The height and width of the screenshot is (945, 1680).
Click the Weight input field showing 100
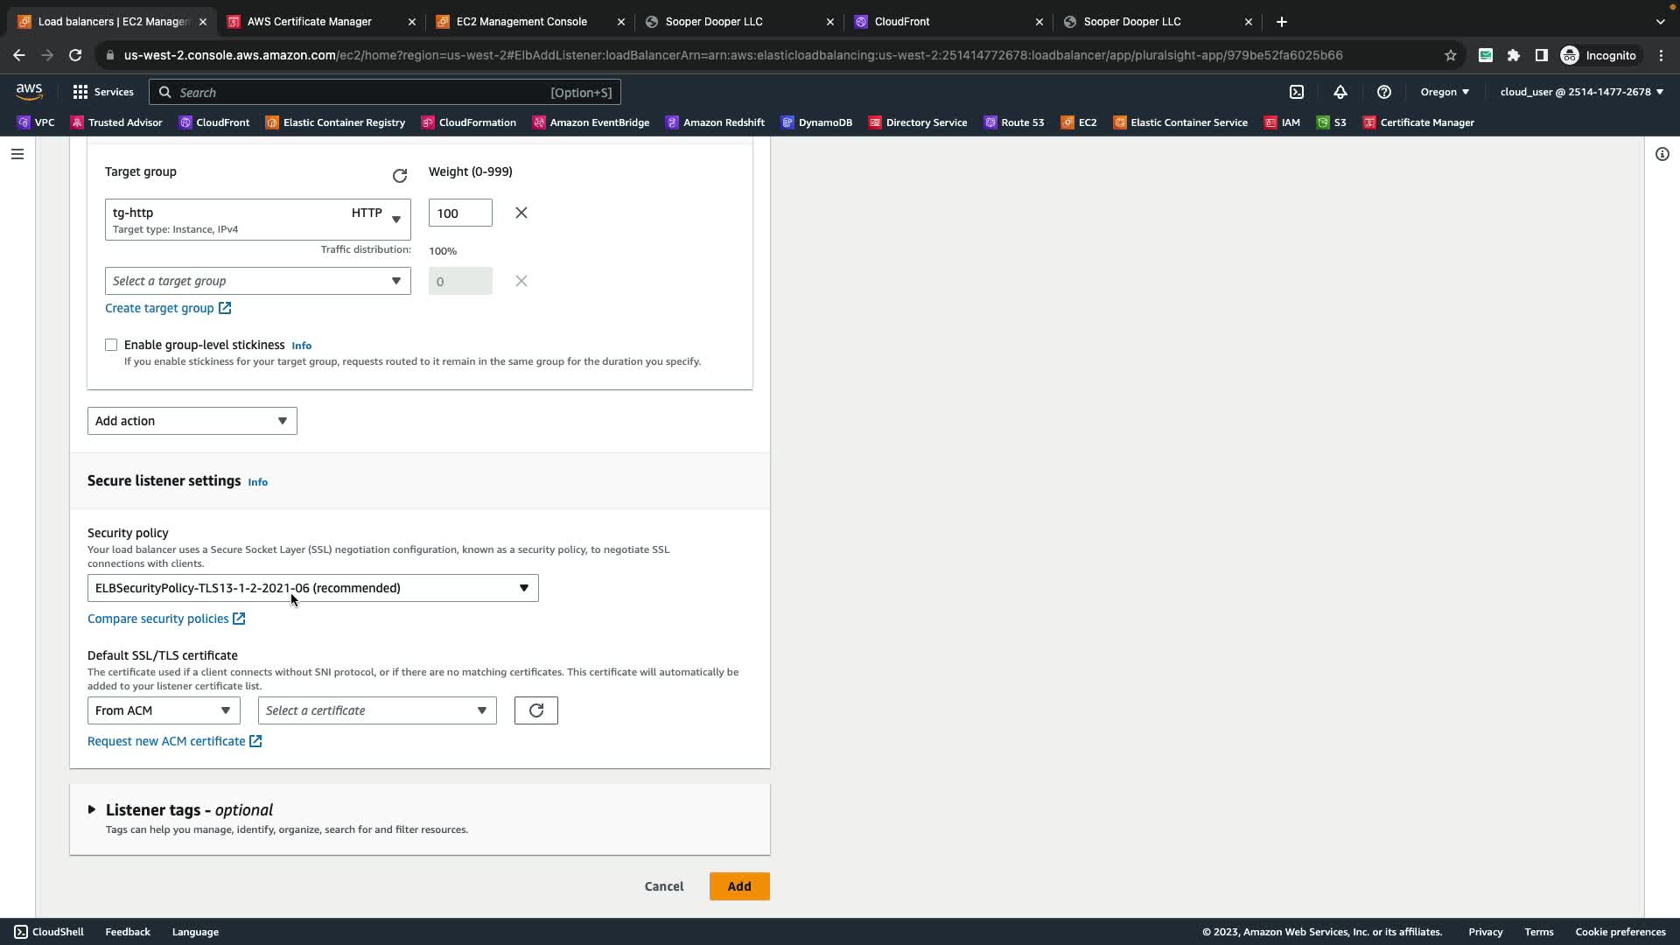point(459,213)
